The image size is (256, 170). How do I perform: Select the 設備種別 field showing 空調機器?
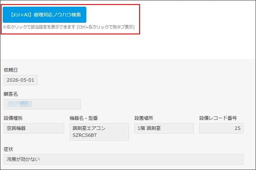[34, 128]
